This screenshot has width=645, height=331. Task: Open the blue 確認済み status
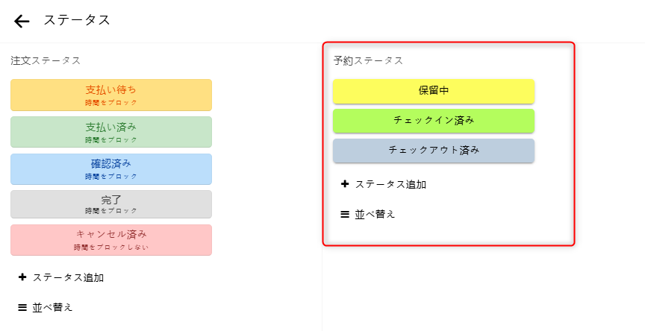click(x=111, y=168)
